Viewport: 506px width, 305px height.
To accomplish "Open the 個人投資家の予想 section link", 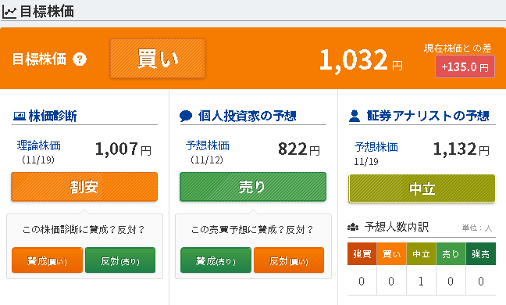I will tap(248, 116).
